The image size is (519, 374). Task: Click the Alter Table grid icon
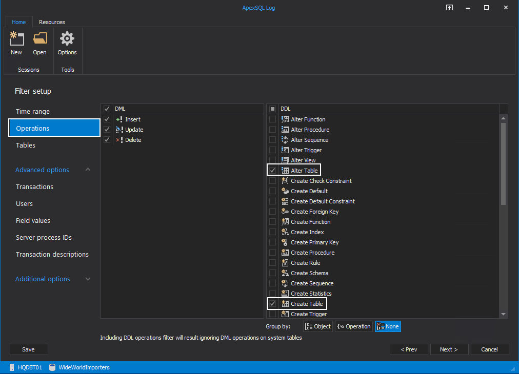pyautogui.click(x=285, y=171)
